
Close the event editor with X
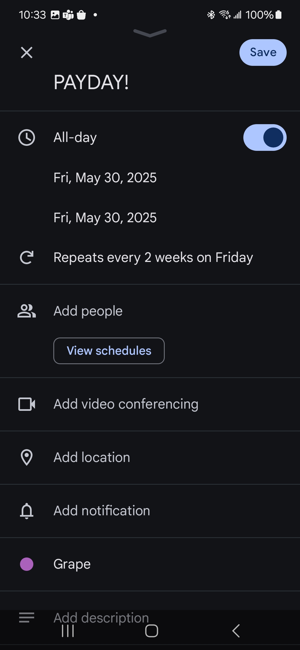[27, 52]
